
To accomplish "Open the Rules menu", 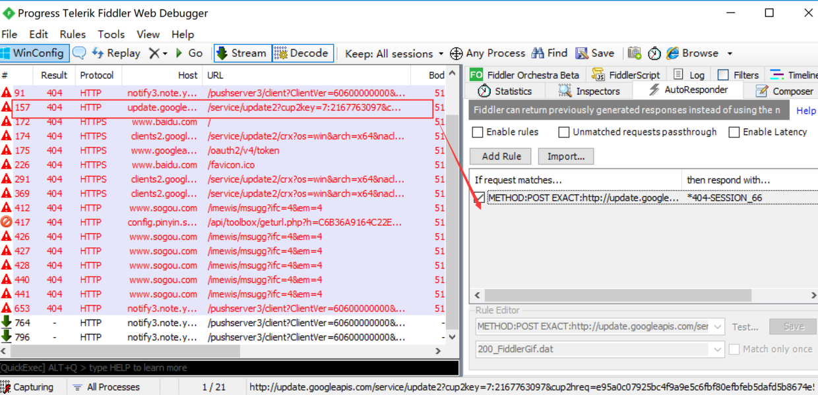I will point(73,34).
